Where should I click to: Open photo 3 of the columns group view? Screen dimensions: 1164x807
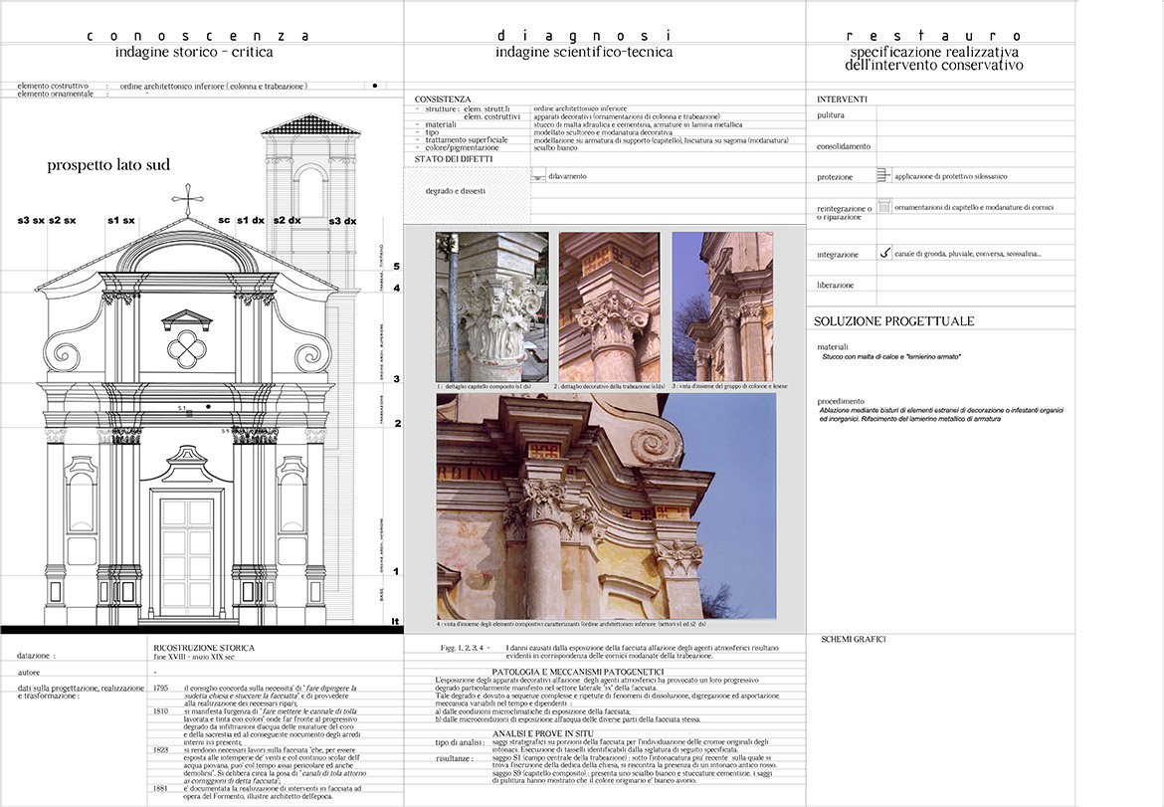[x=722, y=305]
